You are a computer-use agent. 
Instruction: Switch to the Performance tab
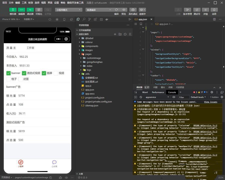tap(158, 92)
